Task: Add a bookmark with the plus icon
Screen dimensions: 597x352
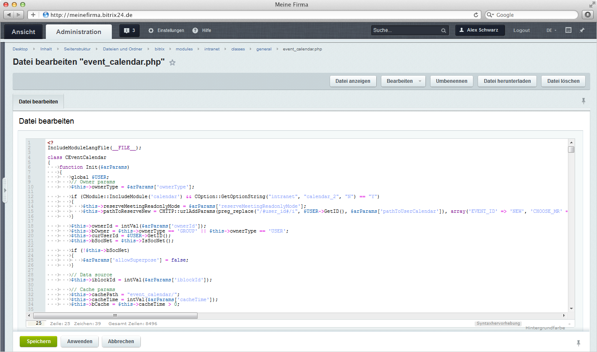Action: [33, 15]
